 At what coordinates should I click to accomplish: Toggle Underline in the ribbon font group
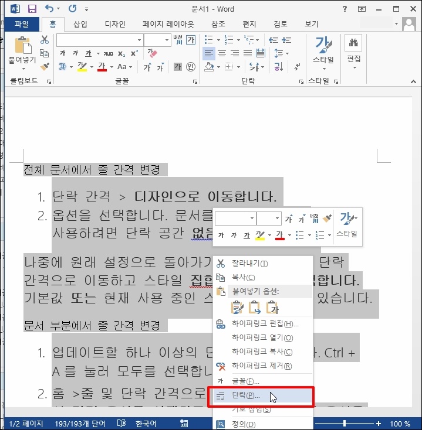click(x=88, y=53)
